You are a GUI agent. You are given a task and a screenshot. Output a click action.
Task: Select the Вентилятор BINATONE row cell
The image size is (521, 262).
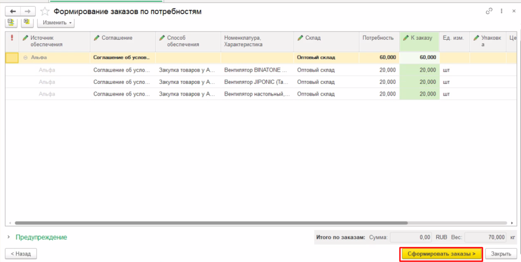pyautogui.click(x=256, y=70)
